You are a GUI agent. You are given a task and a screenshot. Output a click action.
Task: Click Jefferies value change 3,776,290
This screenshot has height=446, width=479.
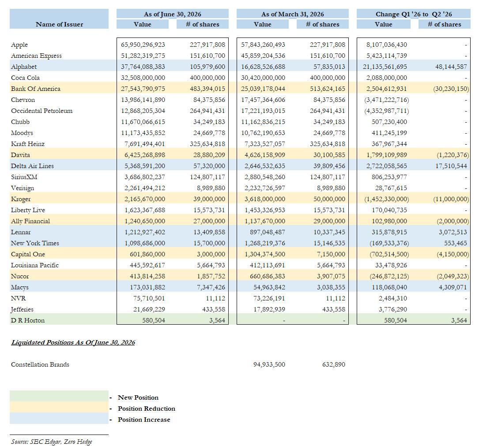(393, 309)
